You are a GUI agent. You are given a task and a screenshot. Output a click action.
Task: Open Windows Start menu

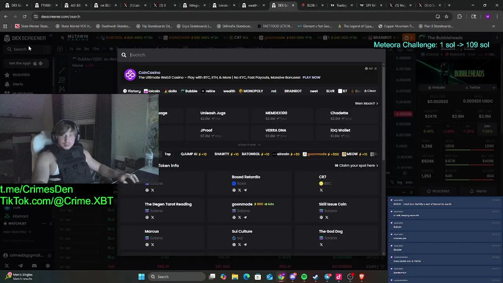tap(141, 277)
